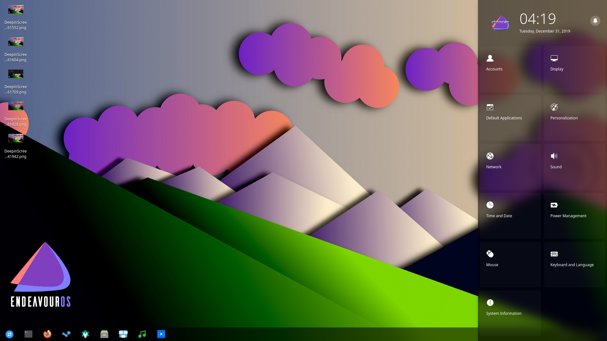Open the Personalization settings module
The width and height of the screenshot is (607, 341).
click(x=574, y=118)
